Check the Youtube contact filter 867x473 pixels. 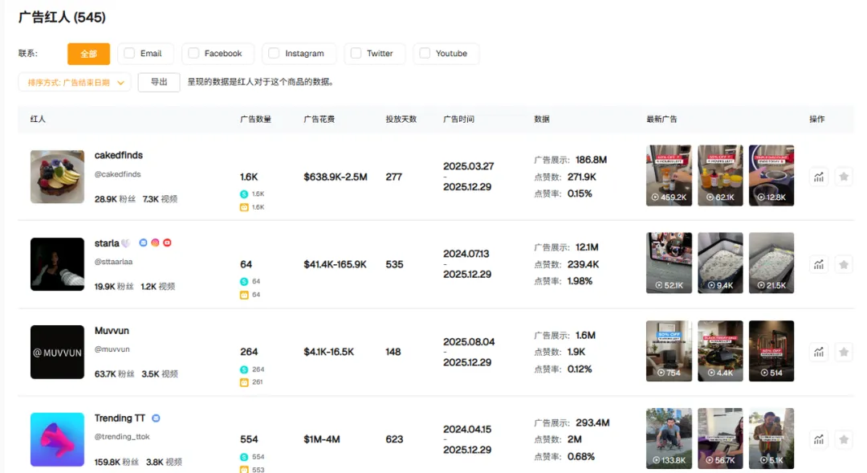pyautogui.click(x=425, y=54)
